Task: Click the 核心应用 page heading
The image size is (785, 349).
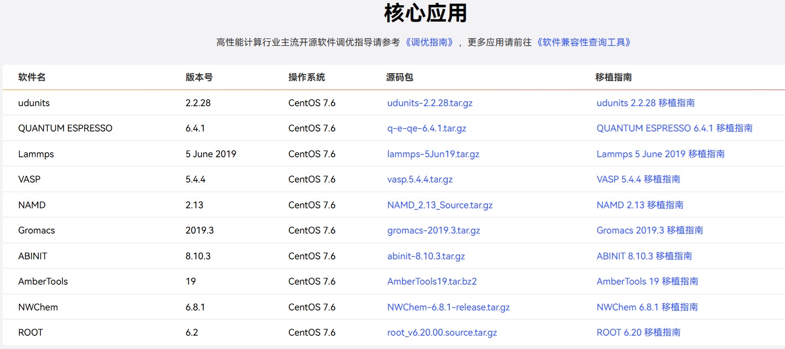Action: [426, 14]
